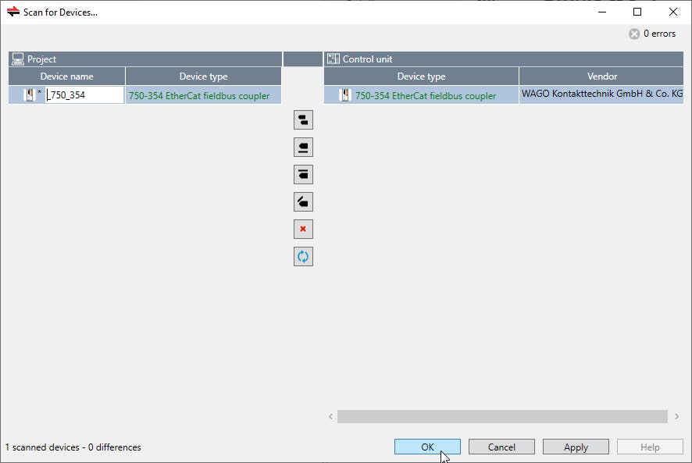
Task: Click the '0 errors' text
Action: [659, 34]
